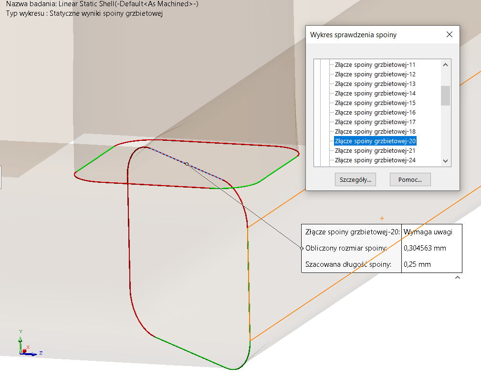Select Złącze spoiny grzbietowej-11 in the list
The height and width of the screenshot is (378, 481).
[x=375, y=64]
